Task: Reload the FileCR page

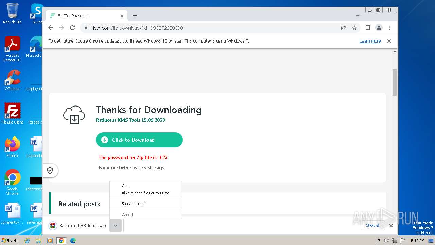Action: [x=72, y=28]
